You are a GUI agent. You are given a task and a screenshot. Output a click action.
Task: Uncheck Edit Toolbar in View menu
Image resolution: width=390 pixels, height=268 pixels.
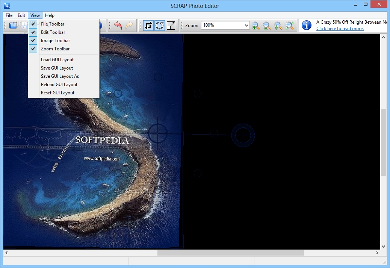pyautogui.click(x=63, y=32)
